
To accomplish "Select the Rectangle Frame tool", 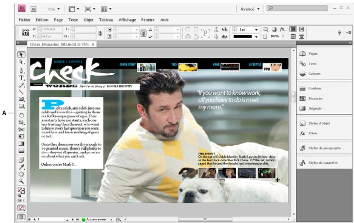I will [21, 99].
